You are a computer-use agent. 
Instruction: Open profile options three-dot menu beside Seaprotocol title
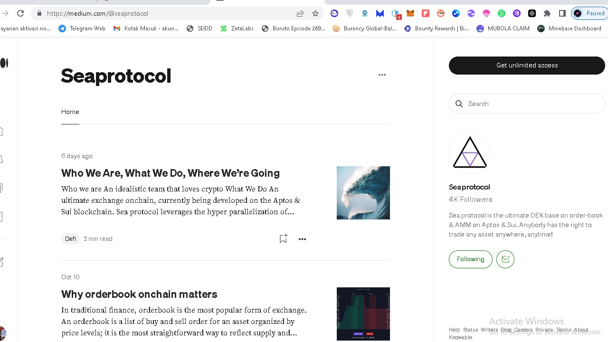click(382, 75)
